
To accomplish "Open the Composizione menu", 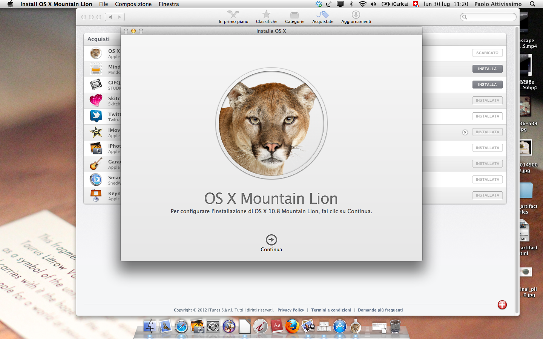I will [x=133, y=4].
